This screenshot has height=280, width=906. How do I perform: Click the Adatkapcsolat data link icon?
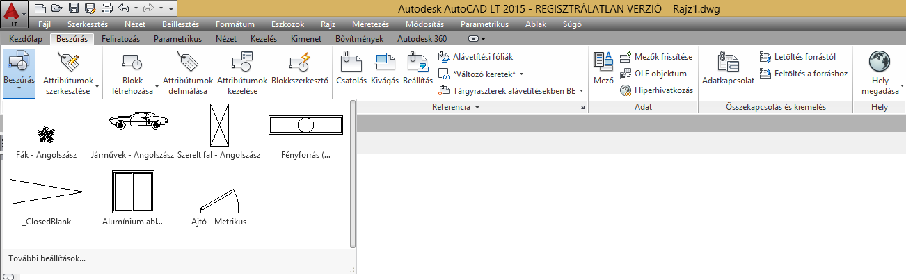pos(728,63)
